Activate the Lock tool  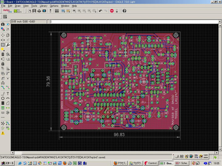point(3,64)
